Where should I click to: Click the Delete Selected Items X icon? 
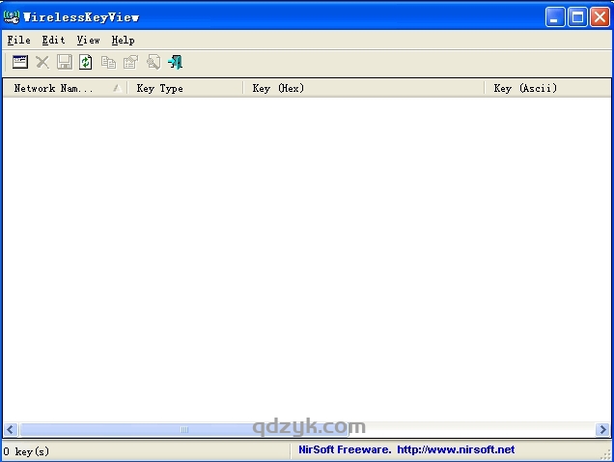tap(42, 62)
